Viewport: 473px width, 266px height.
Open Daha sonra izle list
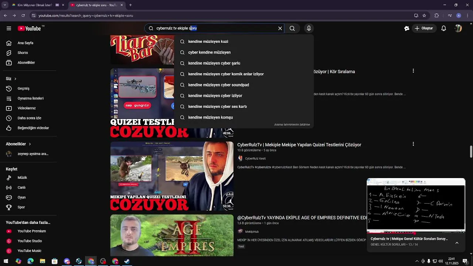coord(28,118)
